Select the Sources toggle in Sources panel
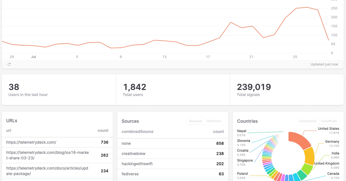Viewport: 346px width, 181px height. [195, 121]
